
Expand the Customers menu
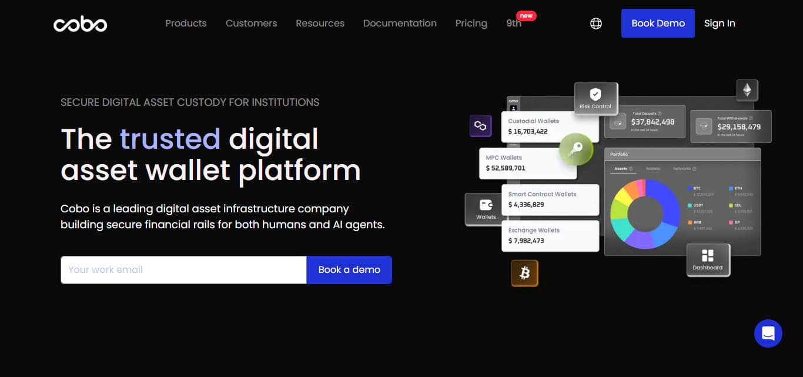(x=251, y=24)
